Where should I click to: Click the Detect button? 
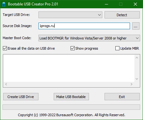point(122,15)
